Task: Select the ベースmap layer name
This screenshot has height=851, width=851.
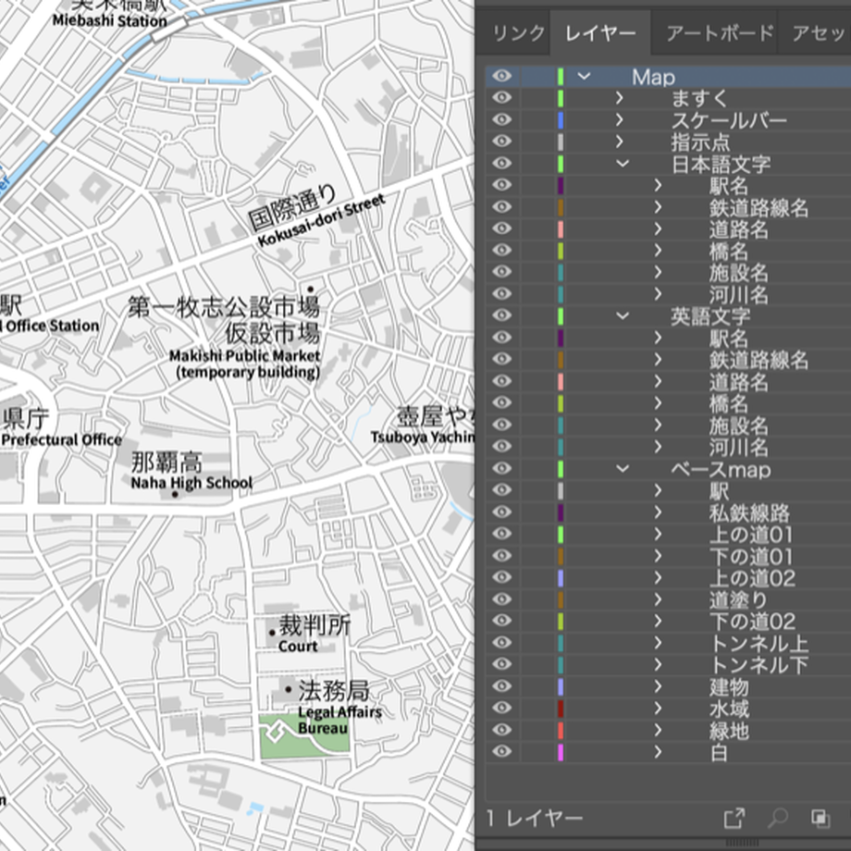Action: click(x=721, y=469)
